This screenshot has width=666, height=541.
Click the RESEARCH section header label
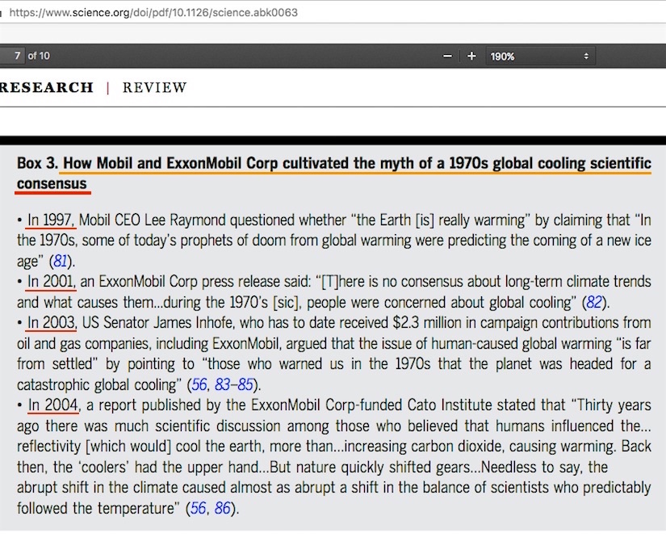pyautogui.click(x=47, y=87)
